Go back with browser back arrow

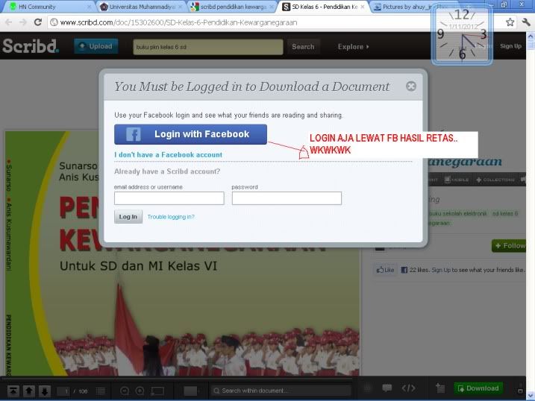[x=8, y=22]
